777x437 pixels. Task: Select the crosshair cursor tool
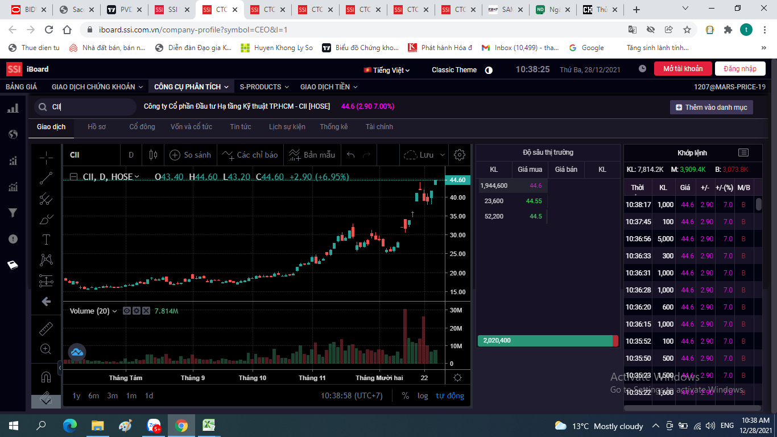(x=46, y=158)
